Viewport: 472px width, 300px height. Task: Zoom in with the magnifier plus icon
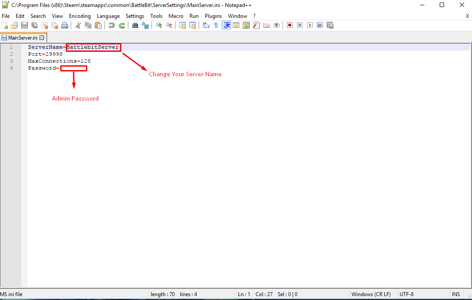tap(158, 26)
